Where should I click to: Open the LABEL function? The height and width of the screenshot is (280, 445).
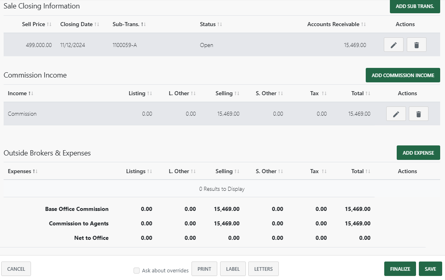point(233,268)
